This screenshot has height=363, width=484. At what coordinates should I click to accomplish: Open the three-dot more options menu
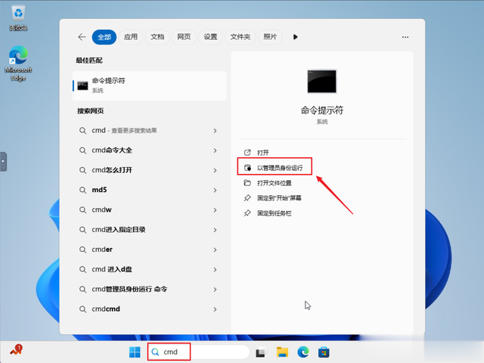pos(405,37)
